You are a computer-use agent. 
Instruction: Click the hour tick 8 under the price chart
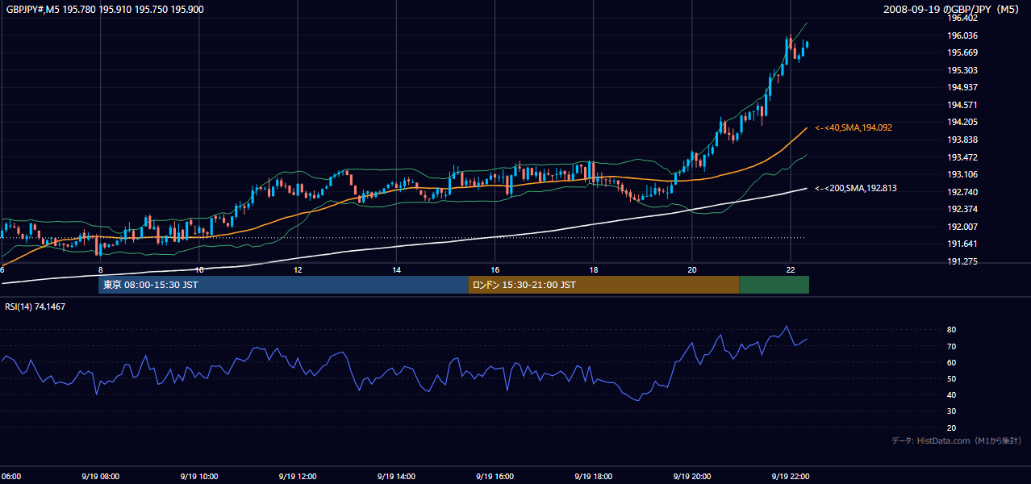click(x=100, y=269)
